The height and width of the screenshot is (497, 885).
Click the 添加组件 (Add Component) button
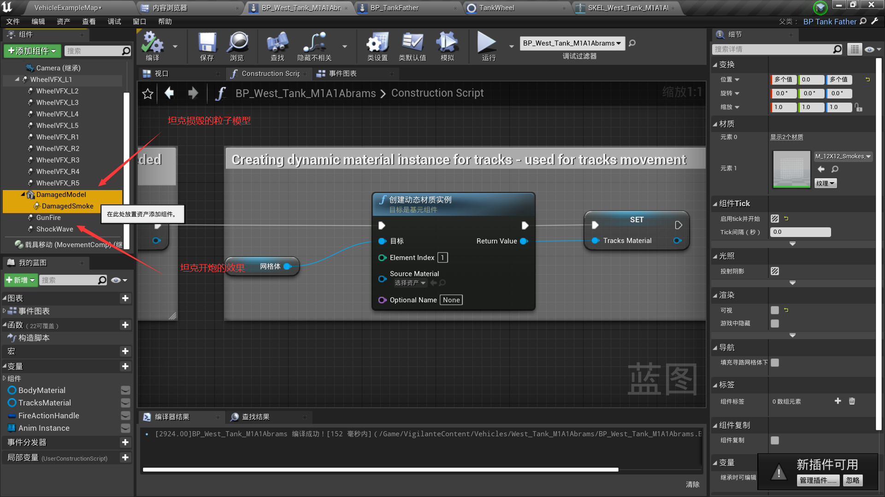(x=32, y=51)
